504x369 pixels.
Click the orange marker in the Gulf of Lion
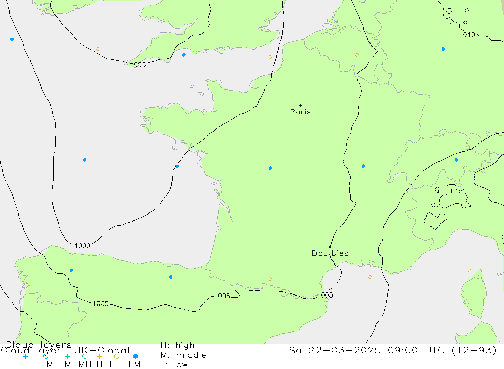click(370, 277)
